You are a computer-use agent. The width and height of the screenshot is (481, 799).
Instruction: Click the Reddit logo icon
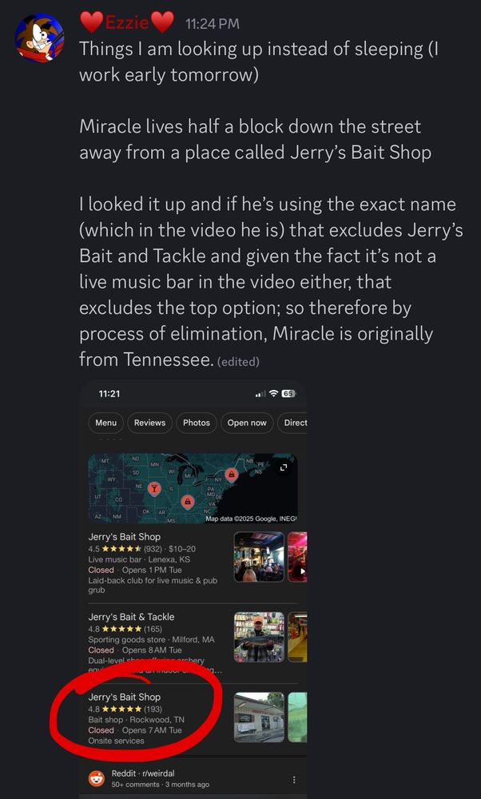point(97,778)
